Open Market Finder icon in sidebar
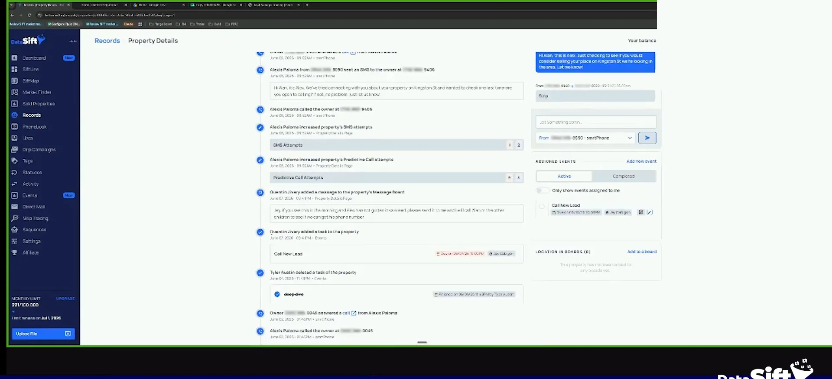Screen dimensions: 832x379 click(14, 92)
